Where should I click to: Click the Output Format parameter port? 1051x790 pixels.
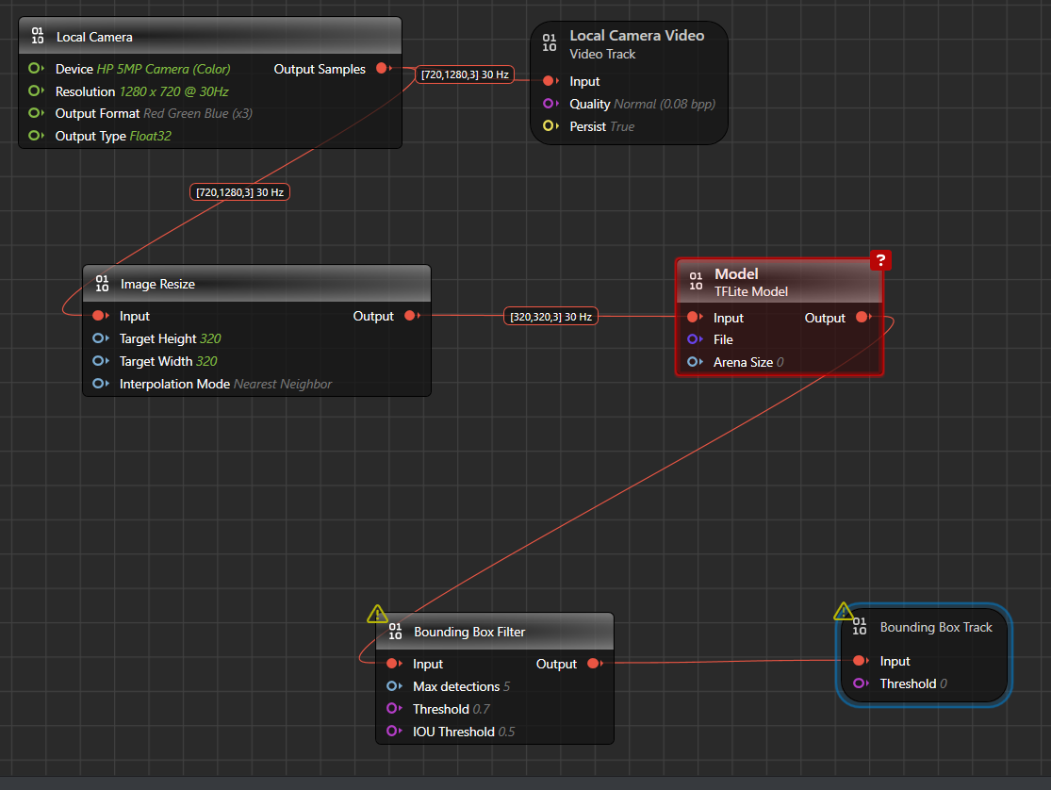pyautogui.click(x=36, y=113)
